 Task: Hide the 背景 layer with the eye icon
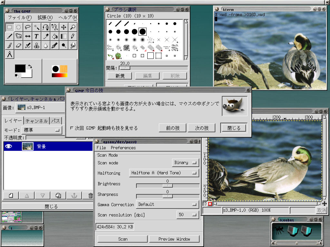coord(8,146)
